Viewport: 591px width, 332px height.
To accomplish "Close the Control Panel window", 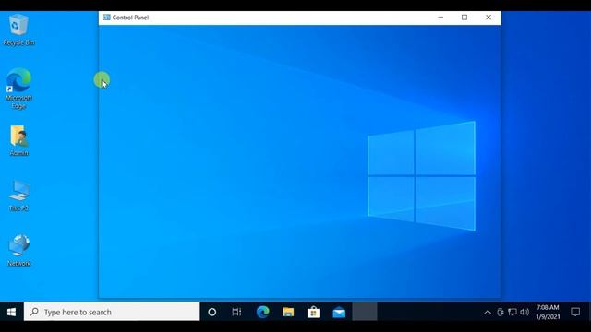I will pos(488,18).
